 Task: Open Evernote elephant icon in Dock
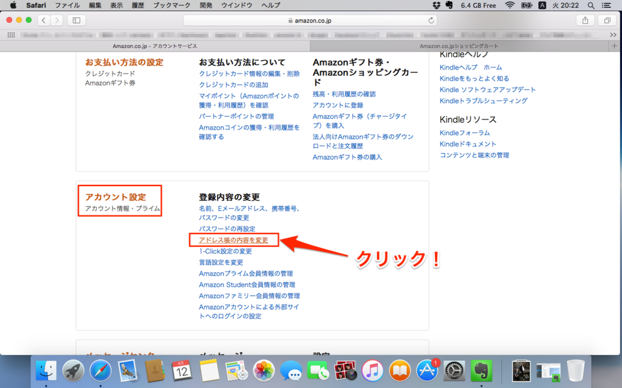tap(481, 371)
